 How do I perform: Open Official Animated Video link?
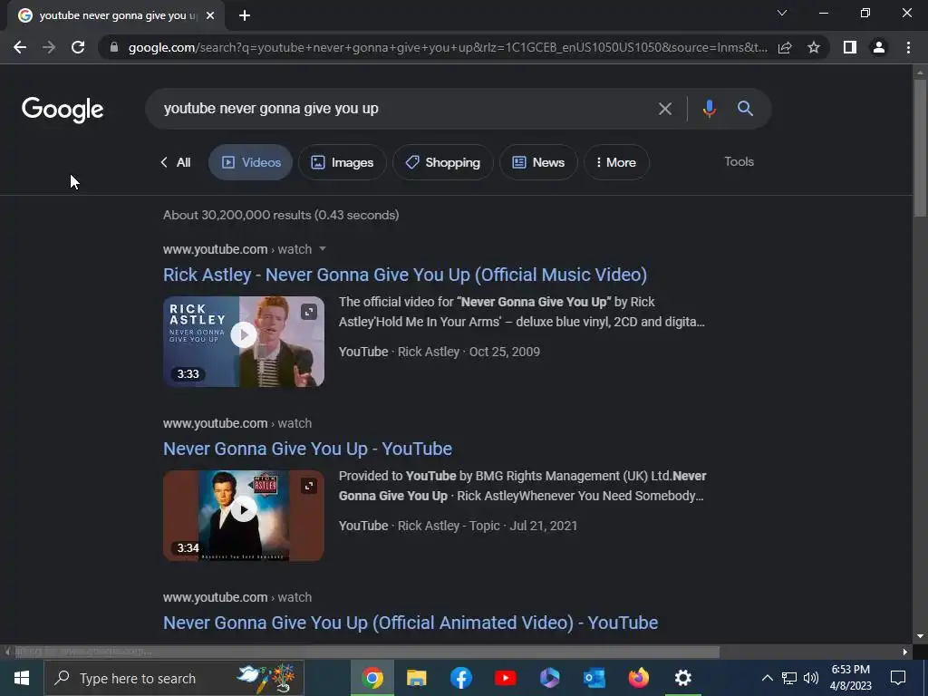[411, 623]
